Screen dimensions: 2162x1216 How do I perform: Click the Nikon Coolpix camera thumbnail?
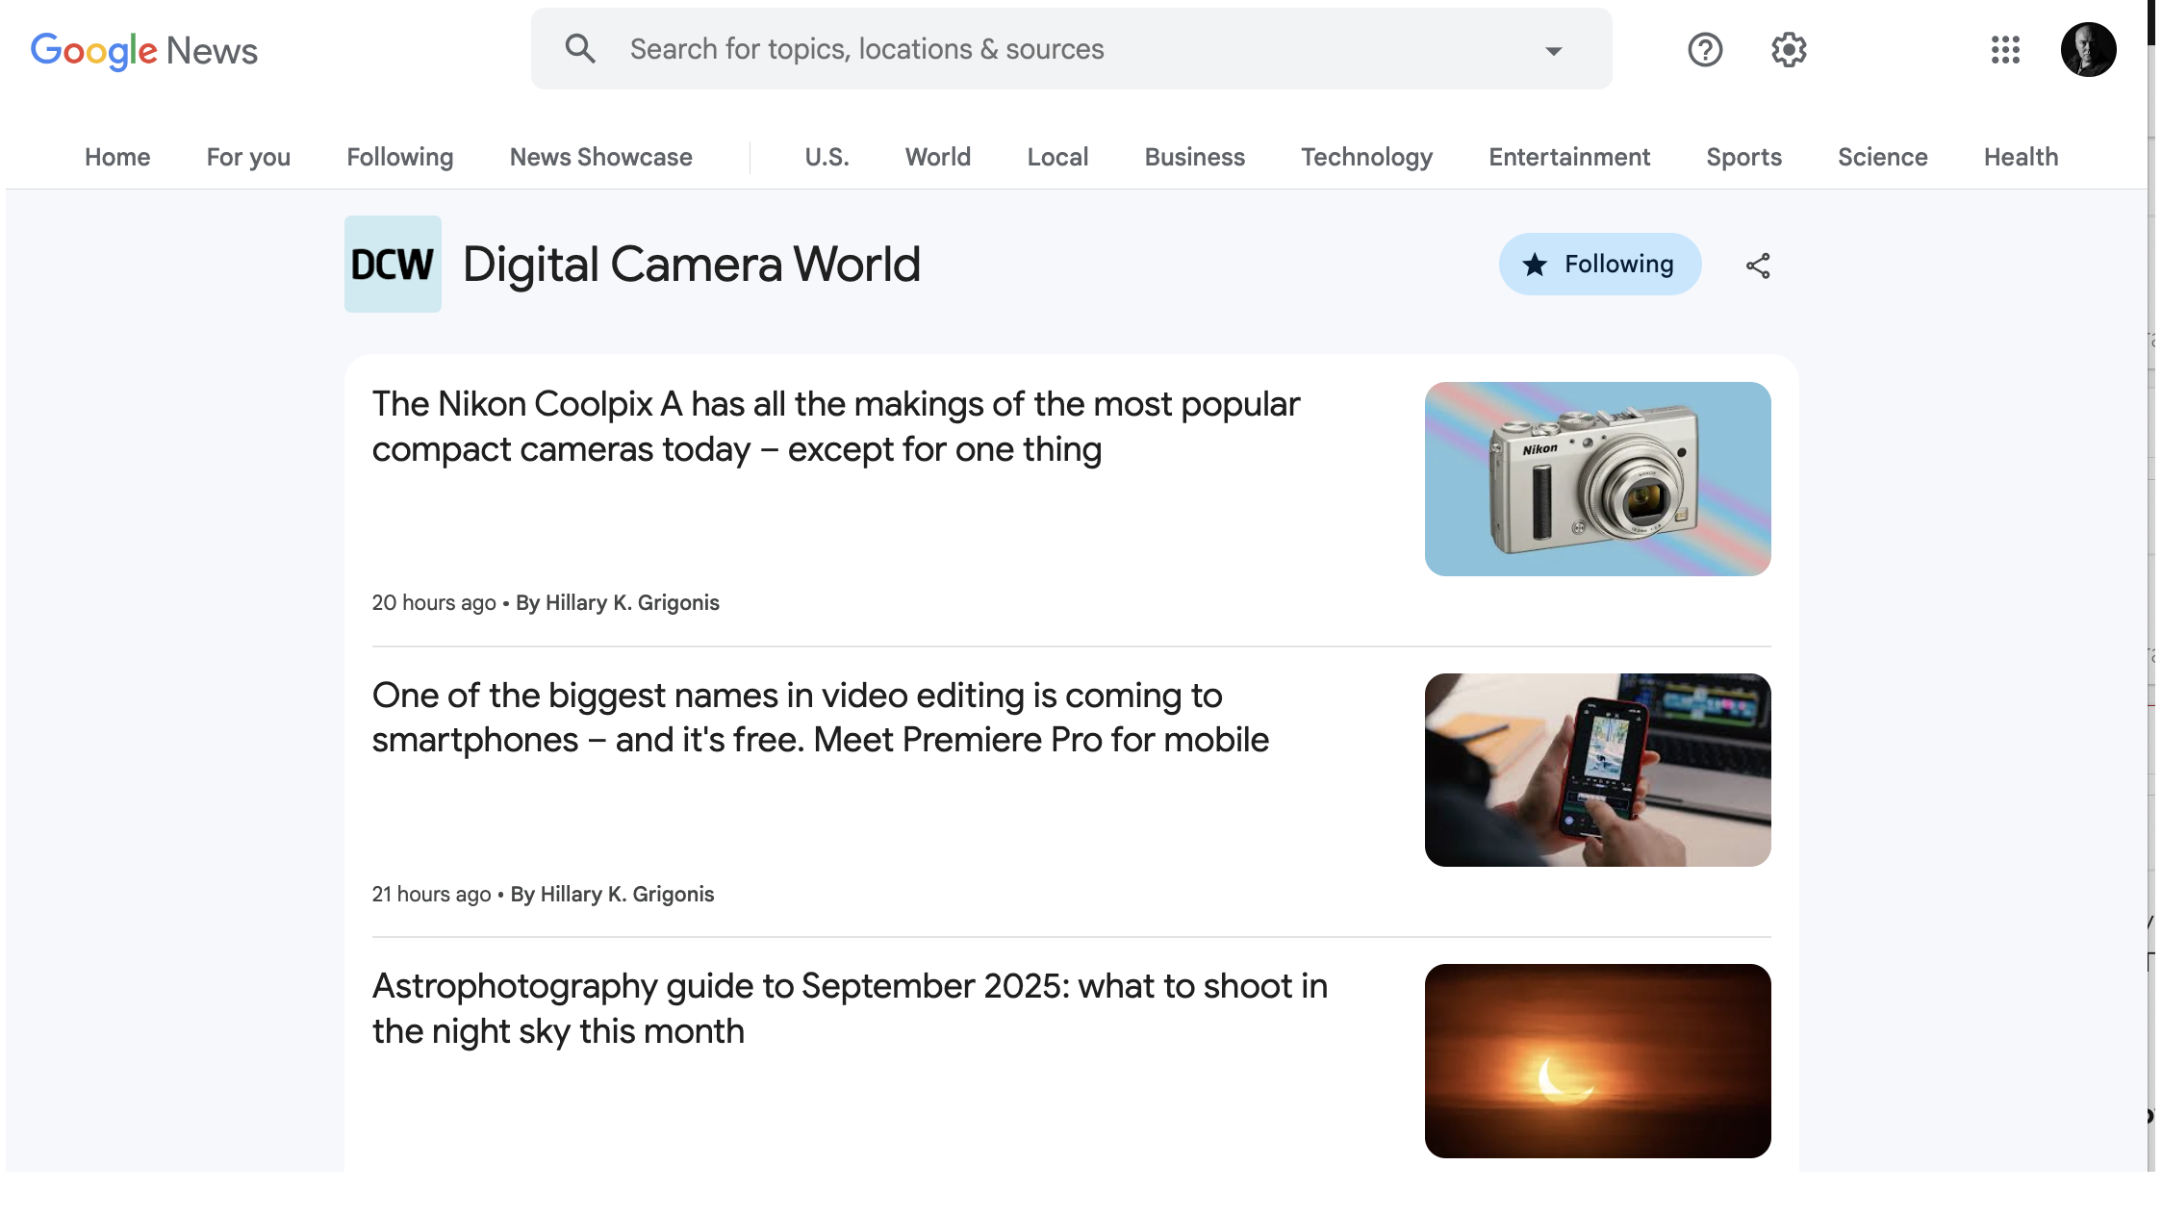[x=1597, y=479]
